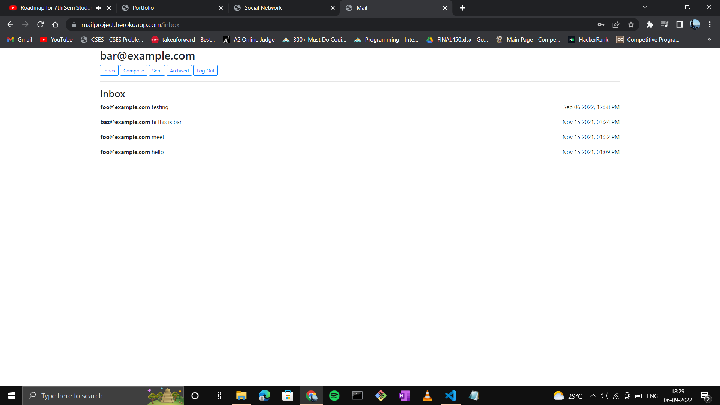Open the Chrome three-dot menu
720x405 pixels.
[x=709, y=24]
